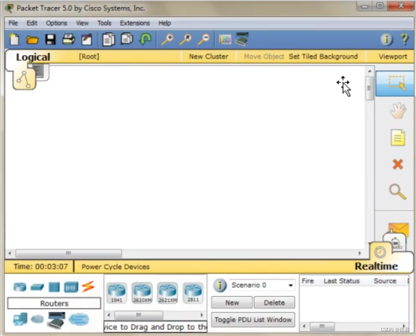Click the scenario info icon
416x336 pixels.
(220, 285)
